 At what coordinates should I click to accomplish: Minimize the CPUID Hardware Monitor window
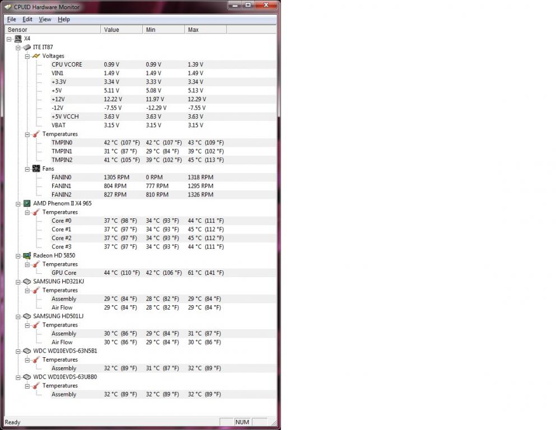(x=235, y=5)
